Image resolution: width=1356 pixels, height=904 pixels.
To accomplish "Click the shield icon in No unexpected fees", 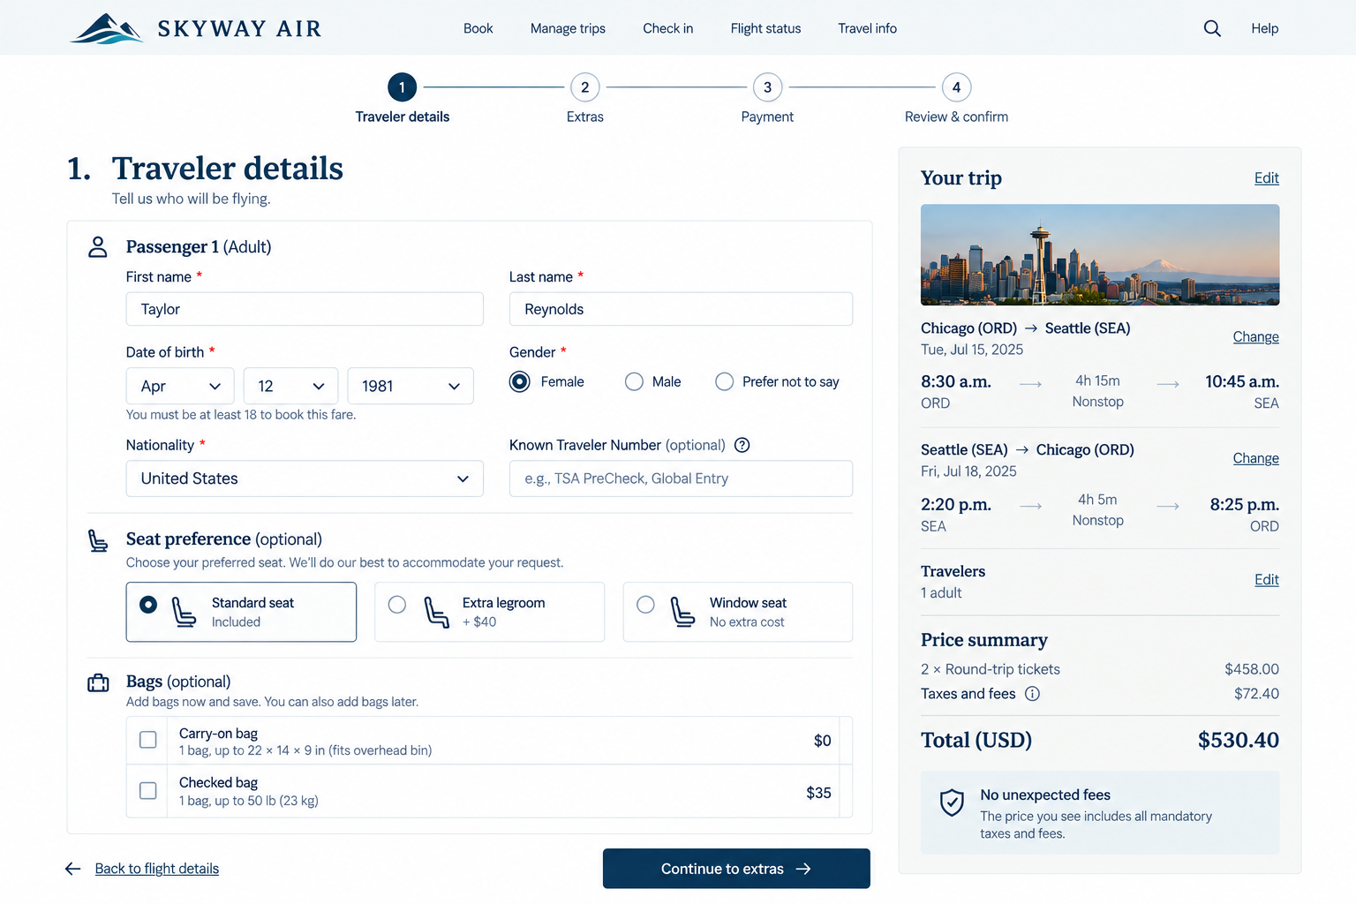I will [x=952, y=802].
